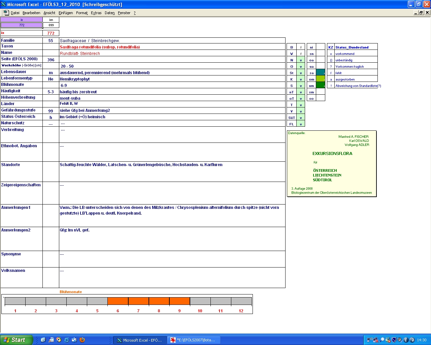Click the Anmerkungen1 text cell
Viewport: 431px width, 345px height.
click(172, 215)
